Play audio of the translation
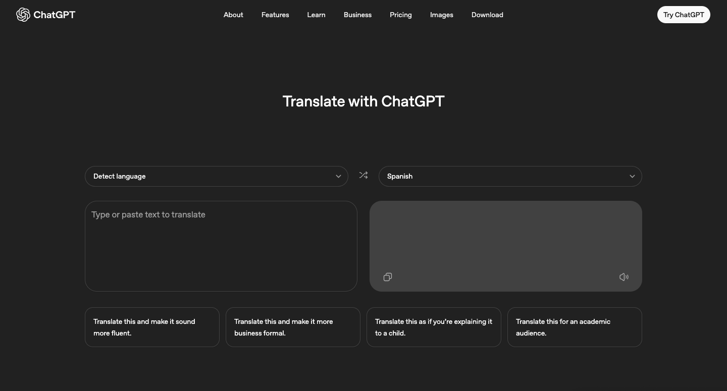This screenshot has height=391, width=727. 624,277
